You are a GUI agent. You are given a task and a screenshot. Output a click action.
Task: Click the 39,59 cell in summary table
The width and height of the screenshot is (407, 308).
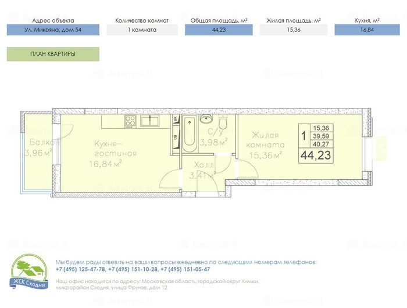(x=321, y=136)
